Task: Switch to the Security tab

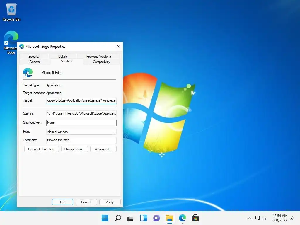Action: pos(34,57)
